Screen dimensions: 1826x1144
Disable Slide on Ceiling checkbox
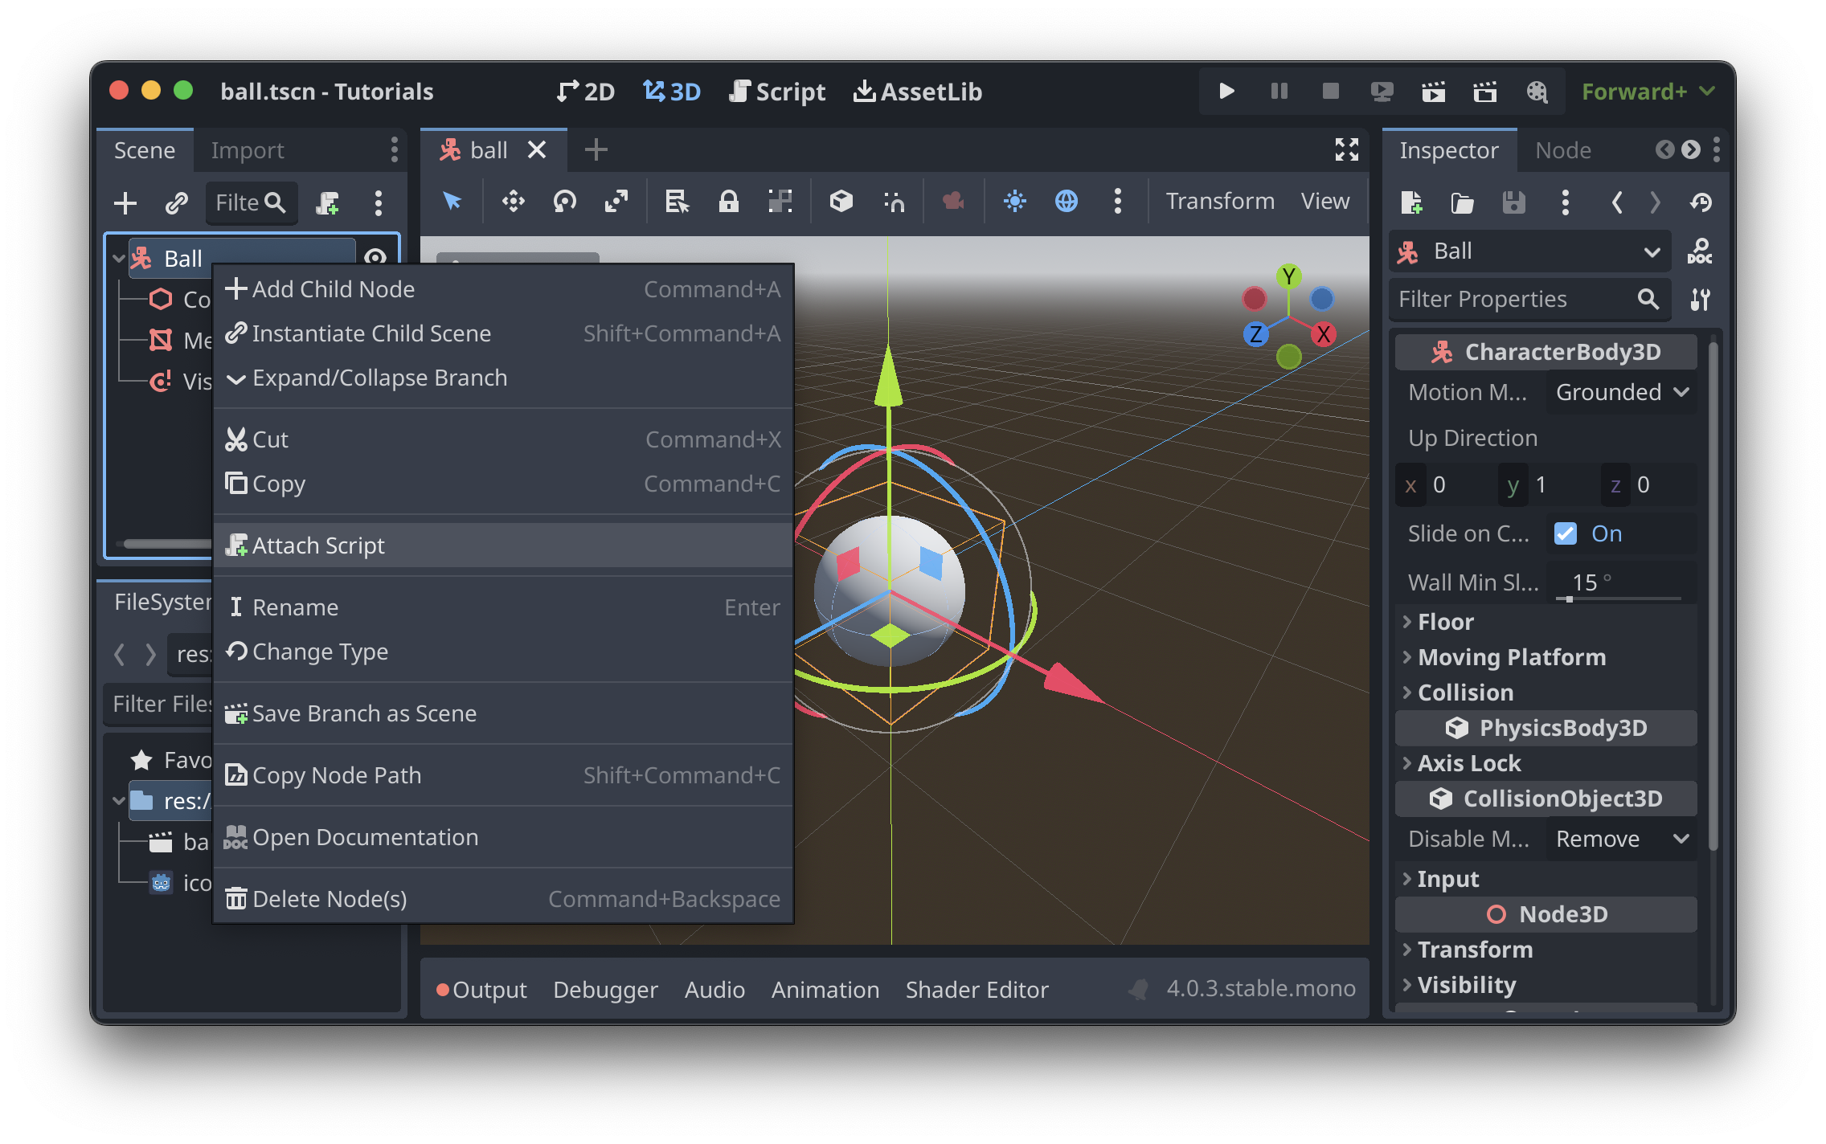(1565, 533)
